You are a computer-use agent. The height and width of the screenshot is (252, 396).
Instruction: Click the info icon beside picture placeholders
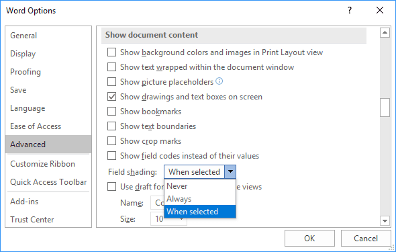[219, 81]
